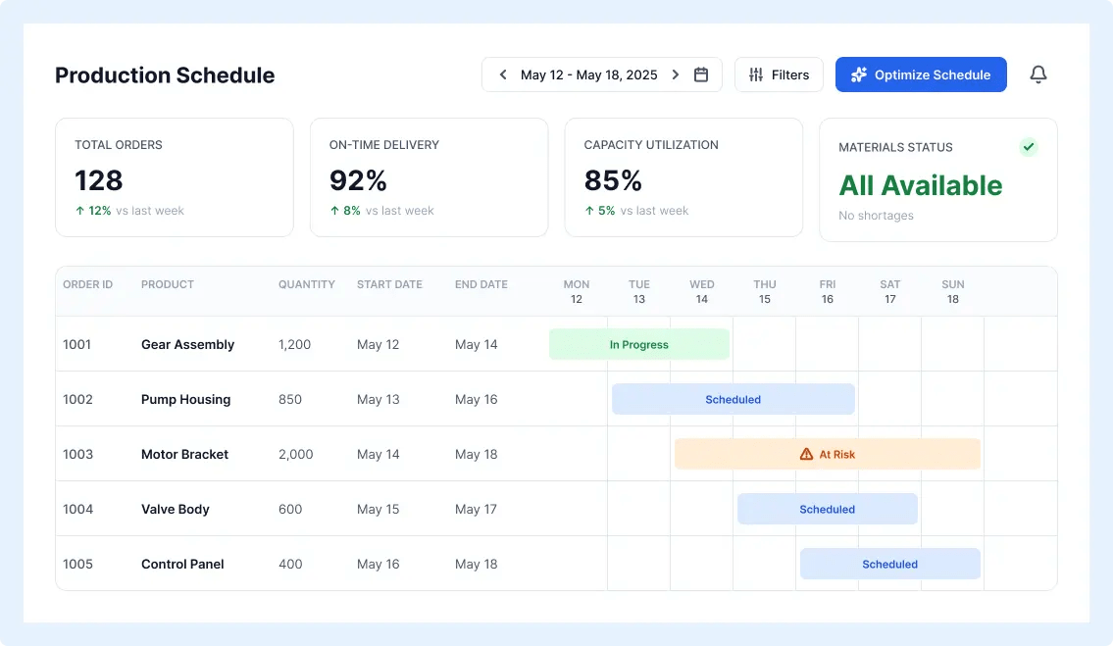Sort by Quantity column header

[x=307, y=284]
